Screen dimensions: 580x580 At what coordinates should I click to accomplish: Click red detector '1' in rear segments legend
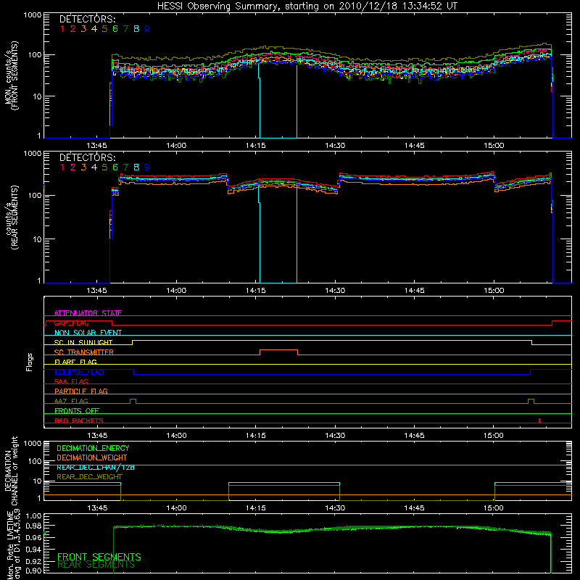62,167
